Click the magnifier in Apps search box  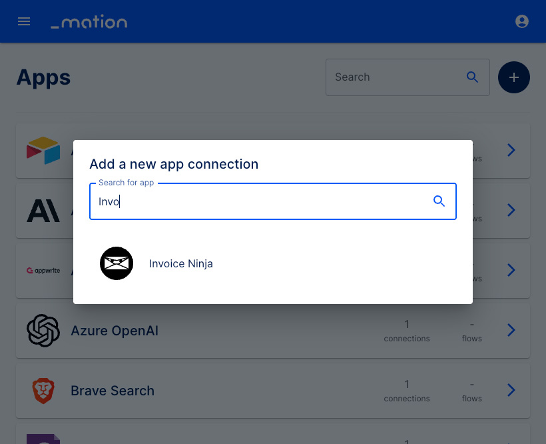472,77
